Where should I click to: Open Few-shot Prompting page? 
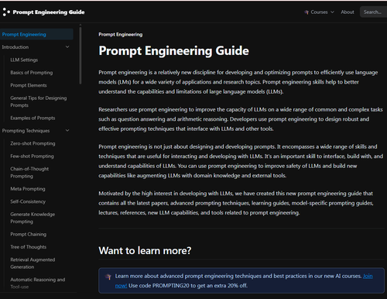pyautogui.click(x=32, y=156)
